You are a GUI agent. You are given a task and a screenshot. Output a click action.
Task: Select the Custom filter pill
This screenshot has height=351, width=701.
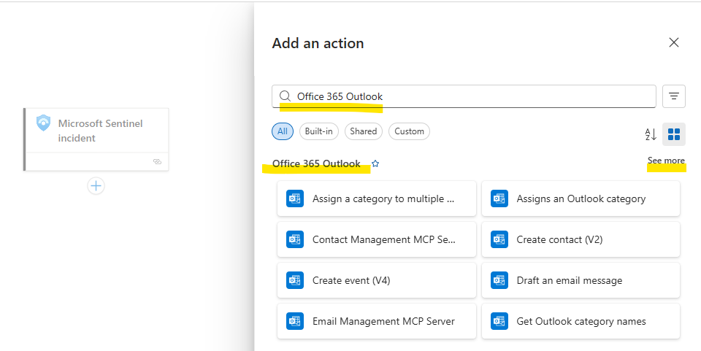click(x=409, y=131)
